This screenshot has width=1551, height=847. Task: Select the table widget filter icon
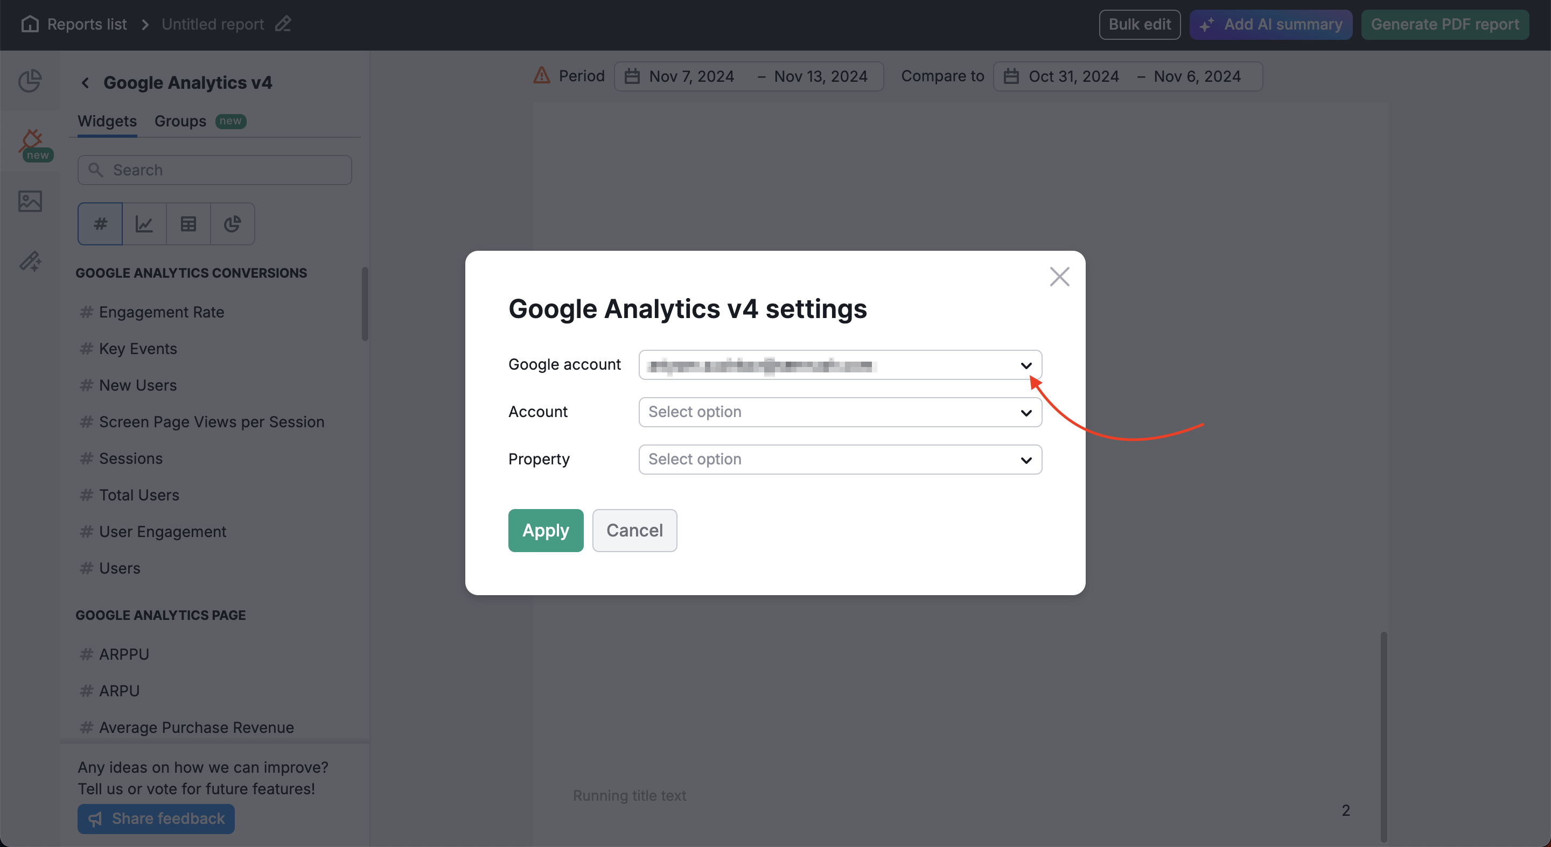click(x=188, y=223)
